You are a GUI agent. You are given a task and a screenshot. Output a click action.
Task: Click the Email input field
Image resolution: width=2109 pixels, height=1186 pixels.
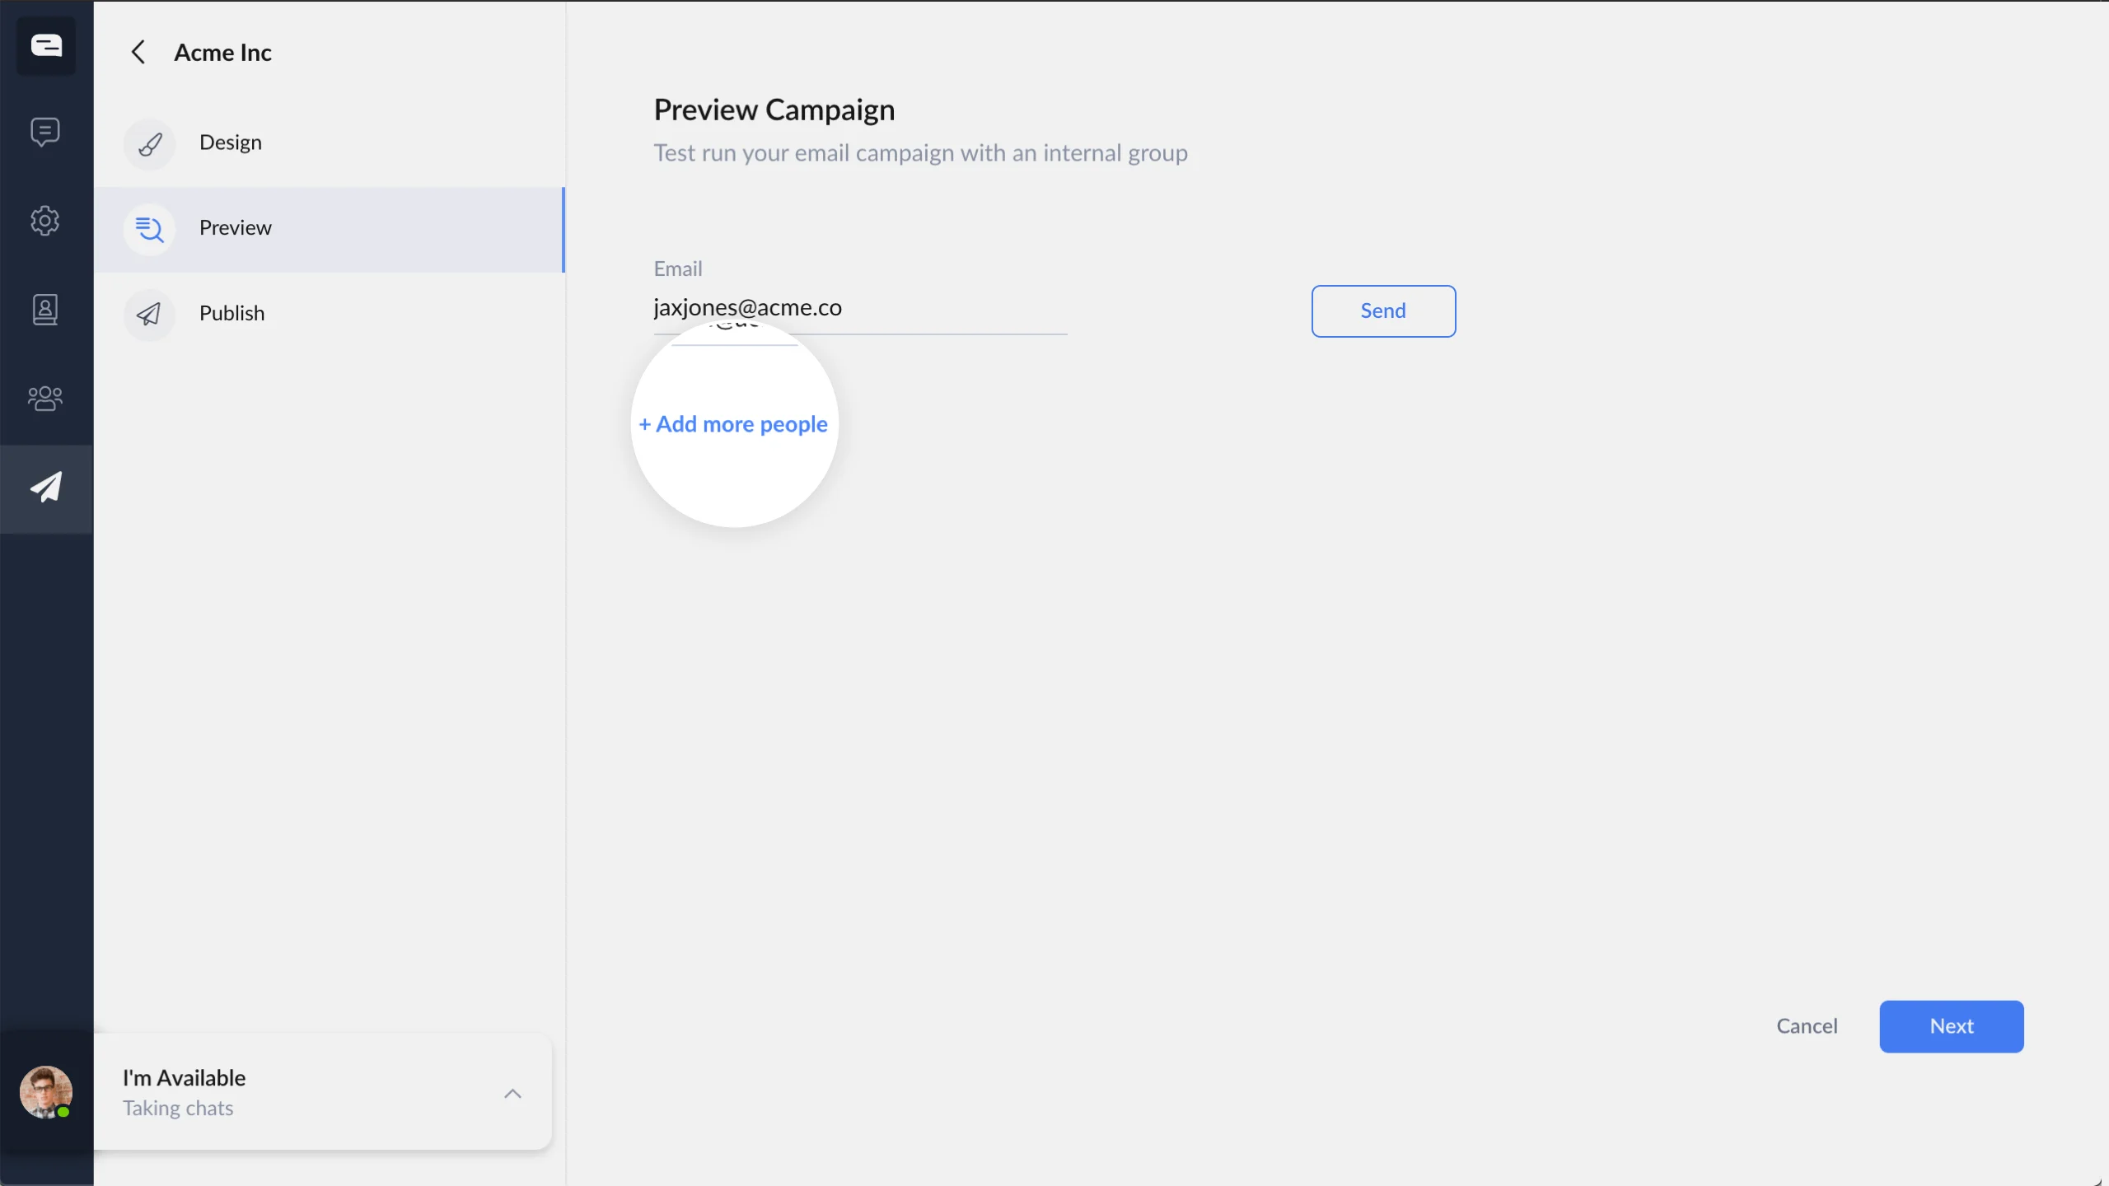859,308
